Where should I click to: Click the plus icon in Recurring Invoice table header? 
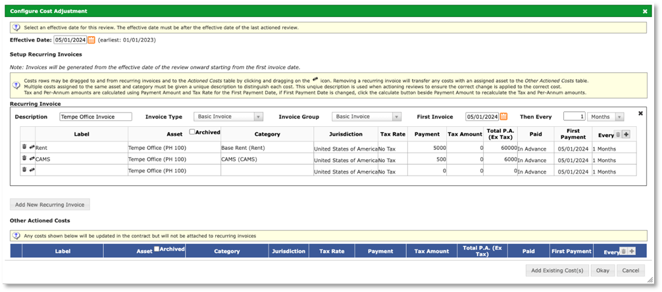pyautogui.click(x=626, y=134)
